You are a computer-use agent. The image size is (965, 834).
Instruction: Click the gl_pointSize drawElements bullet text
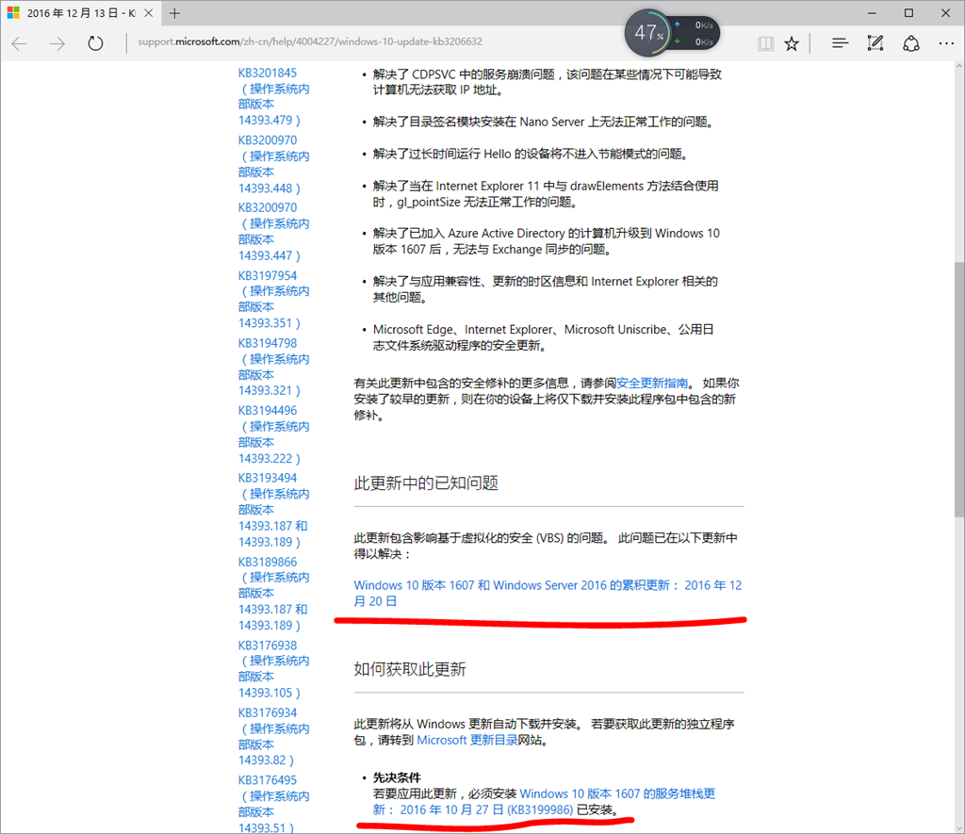[546, 194]
